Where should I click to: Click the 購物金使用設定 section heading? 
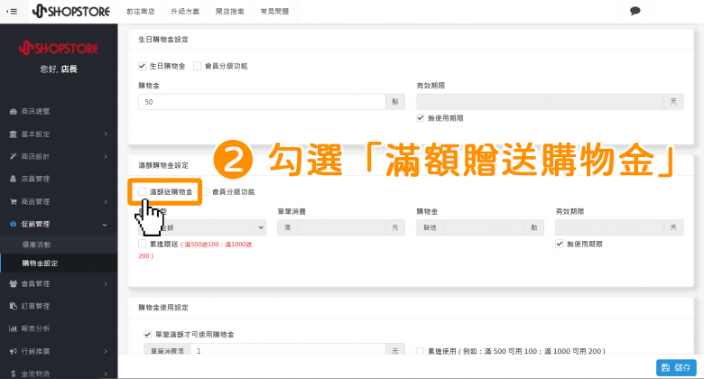[163, 307]
